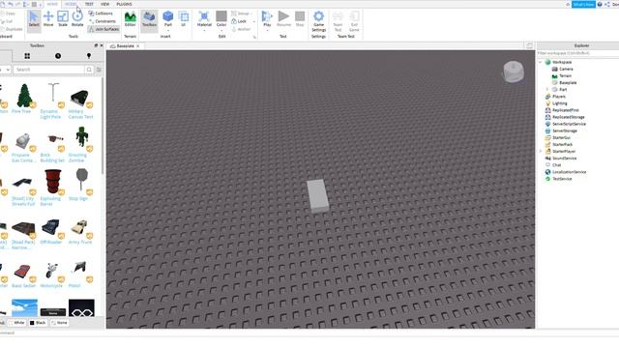Select None background for Toolbox
Image resolution: width=619 pixels, height=348 pixels.
(x=59, y=323)
